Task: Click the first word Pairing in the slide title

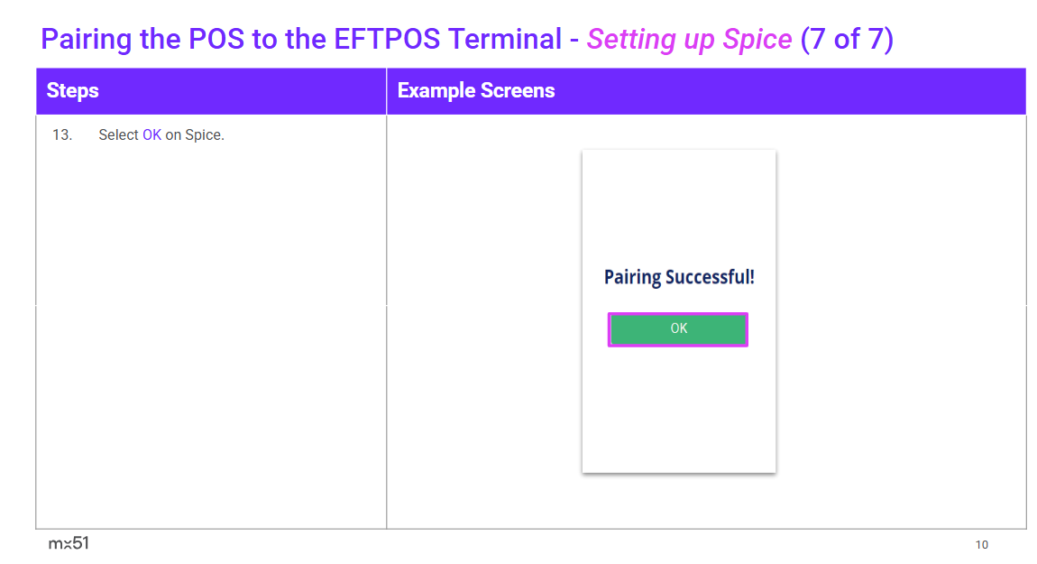Action: pos(87,40)
